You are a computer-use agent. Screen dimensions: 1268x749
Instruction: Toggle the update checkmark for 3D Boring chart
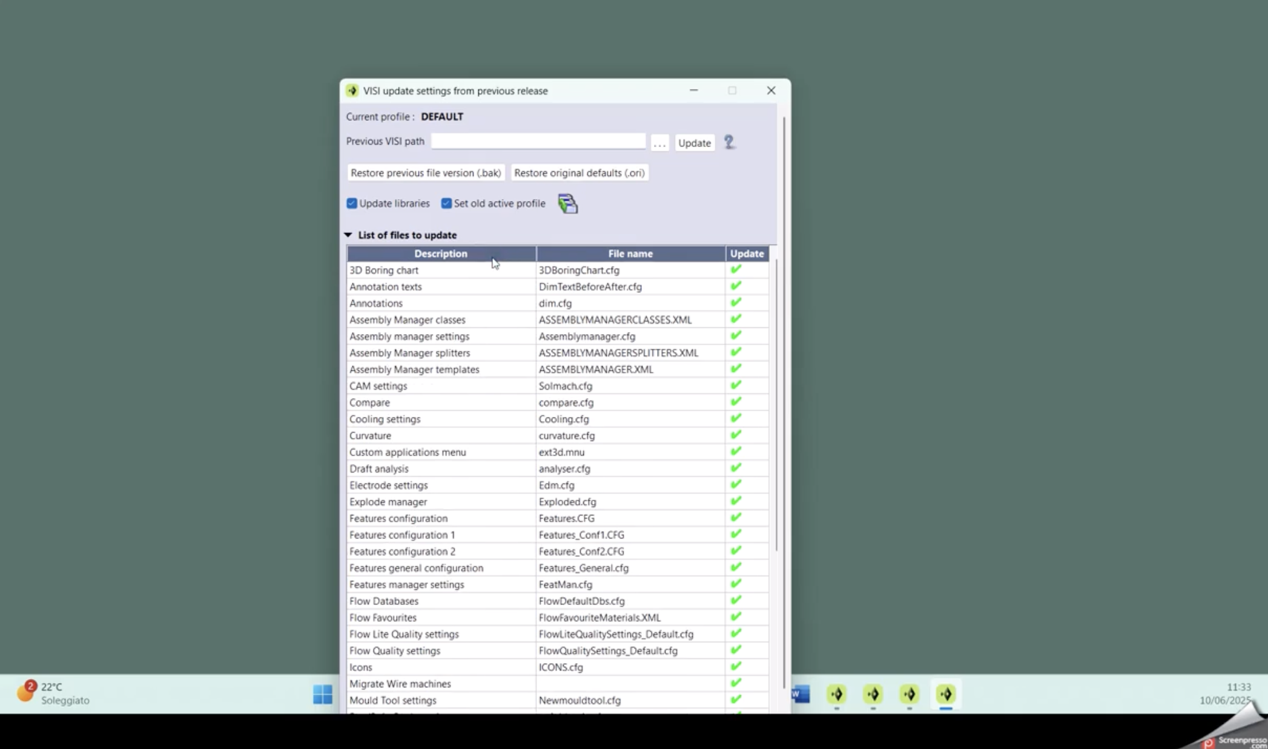[736, 269]
